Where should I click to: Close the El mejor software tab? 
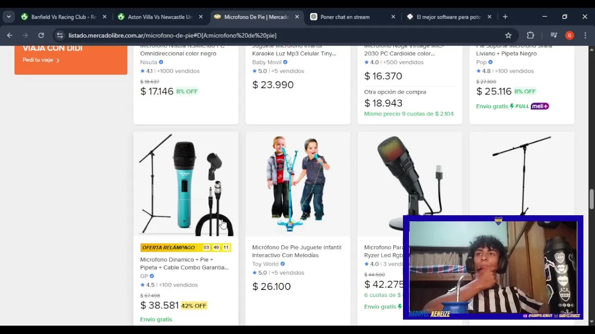(489, 17)
